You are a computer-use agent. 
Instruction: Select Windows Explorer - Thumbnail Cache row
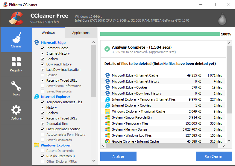[163, 111]
